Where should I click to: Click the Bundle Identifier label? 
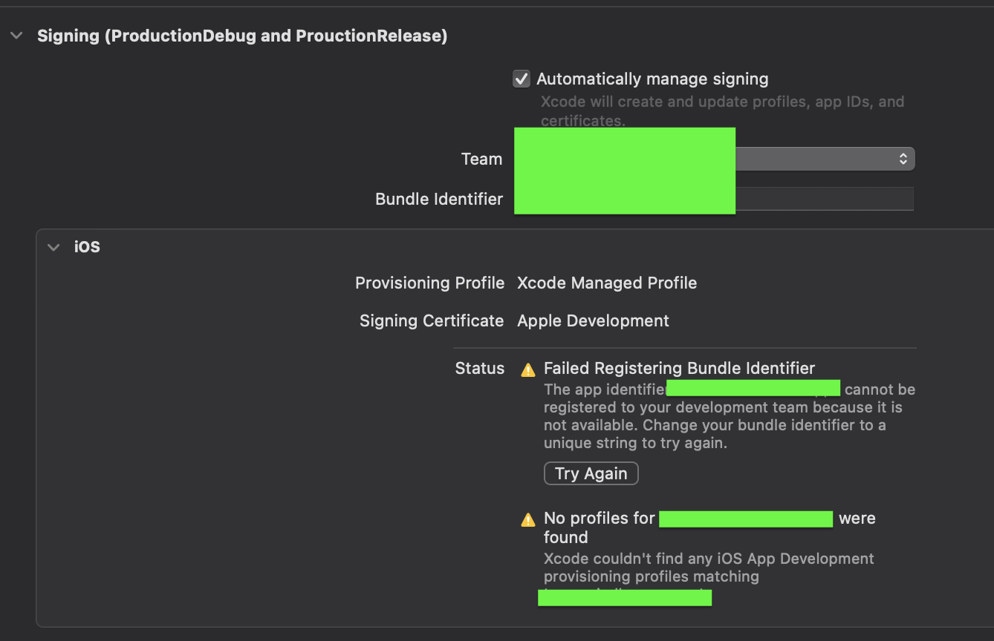[439, 199]
